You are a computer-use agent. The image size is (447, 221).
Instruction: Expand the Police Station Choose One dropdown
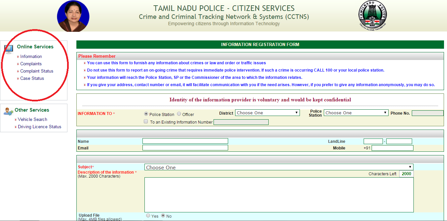tap(356, 113)
